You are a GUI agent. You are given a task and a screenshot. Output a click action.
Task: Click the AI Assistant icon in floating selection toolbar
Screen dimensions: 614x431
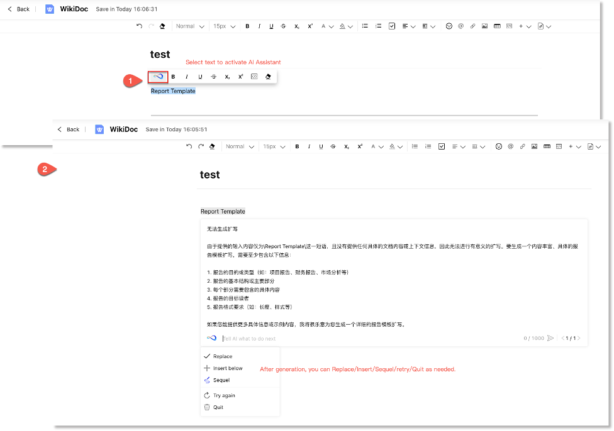[x=159, y=77]
